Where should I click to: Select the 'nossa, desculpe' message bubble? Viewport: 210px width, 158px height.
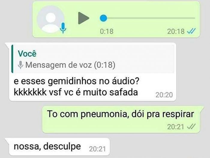point(59,147)
